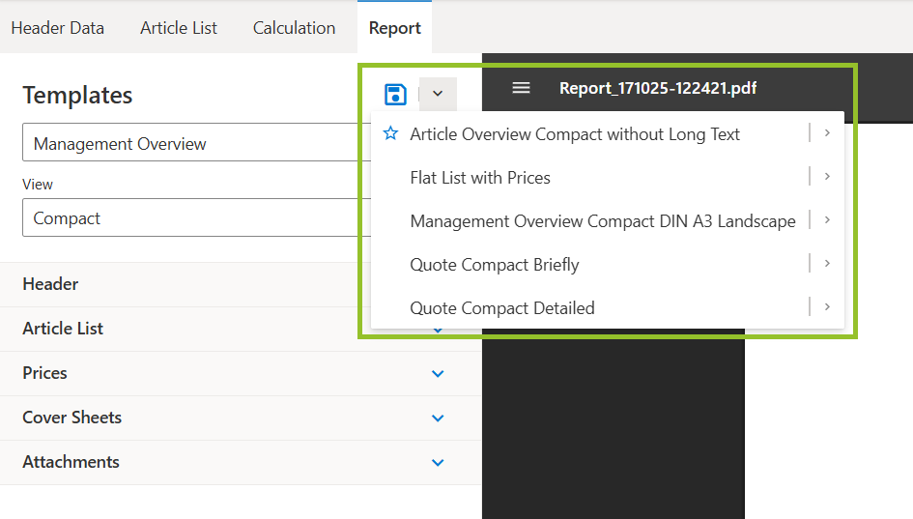
Task: Open submenu arrow for Quote Compact Briefly
Action: 828,264
